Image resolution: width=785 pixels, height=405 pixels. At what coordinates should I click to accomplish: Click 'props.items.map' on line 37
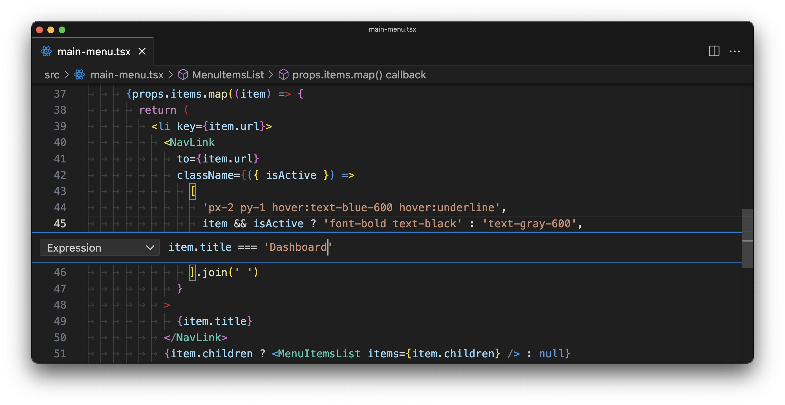180,94
